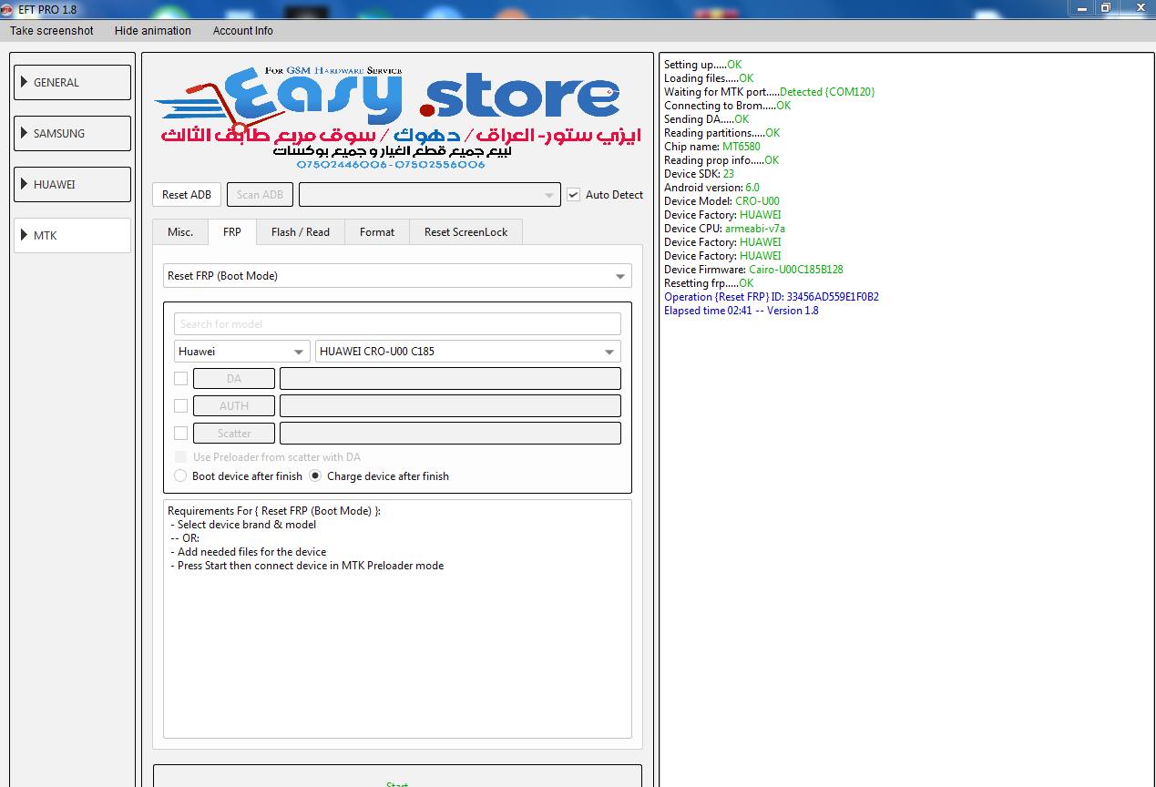Image resolution: width=1156 pixels, height=787 pixels.
Task: Toggle the Auto Detect checkbox
Action: [x=573, y=194]
